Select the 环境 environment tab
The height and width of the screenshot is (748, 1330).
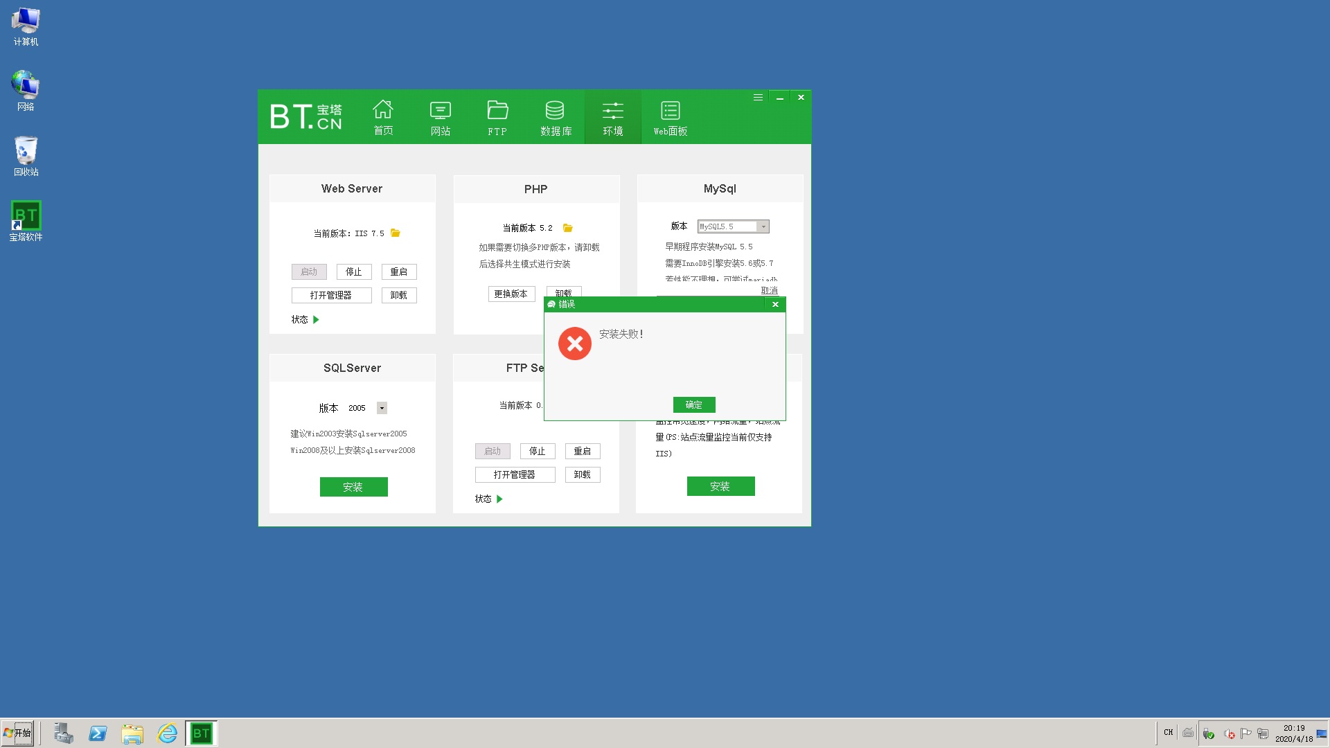pyautogui.click(x=613, y=117)
